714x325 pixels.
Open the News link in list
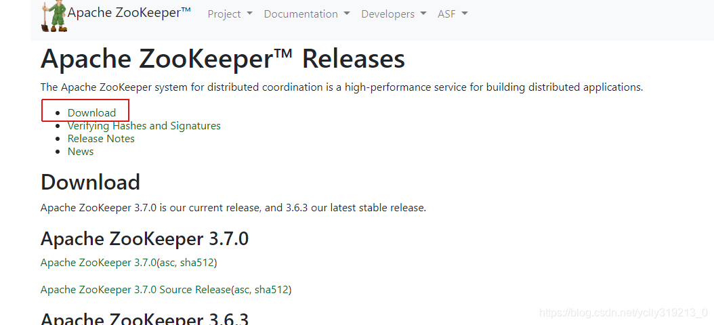pyautogui.click(x=81, y=152)
